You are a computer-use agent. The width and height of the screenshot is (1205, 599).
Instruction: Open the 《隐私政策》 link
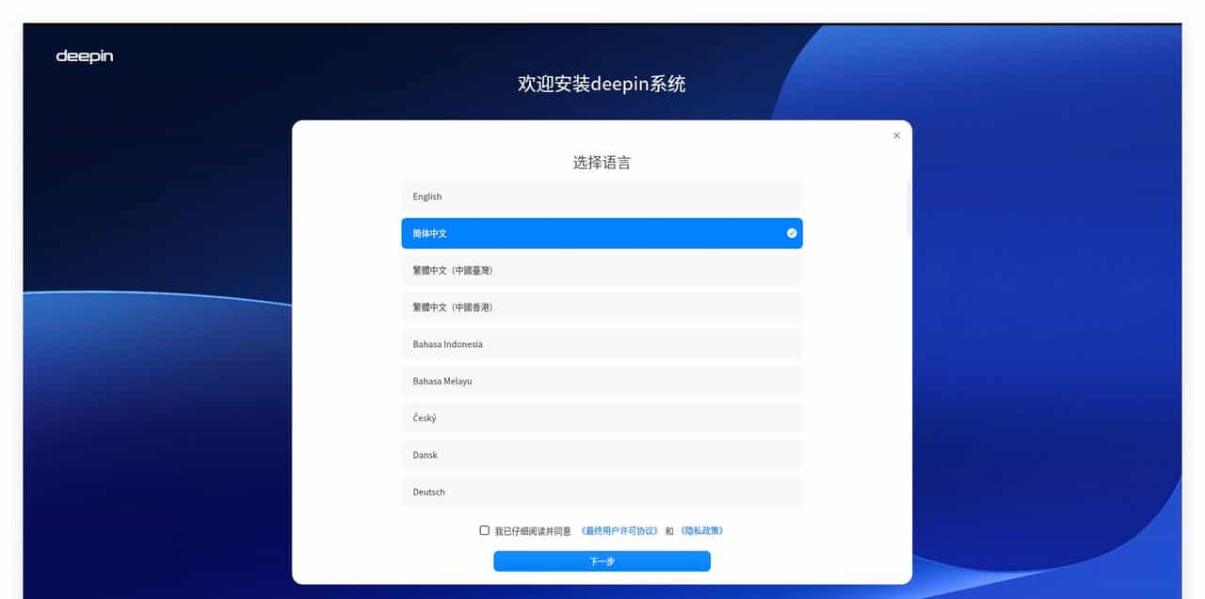[x=703, y=529]
